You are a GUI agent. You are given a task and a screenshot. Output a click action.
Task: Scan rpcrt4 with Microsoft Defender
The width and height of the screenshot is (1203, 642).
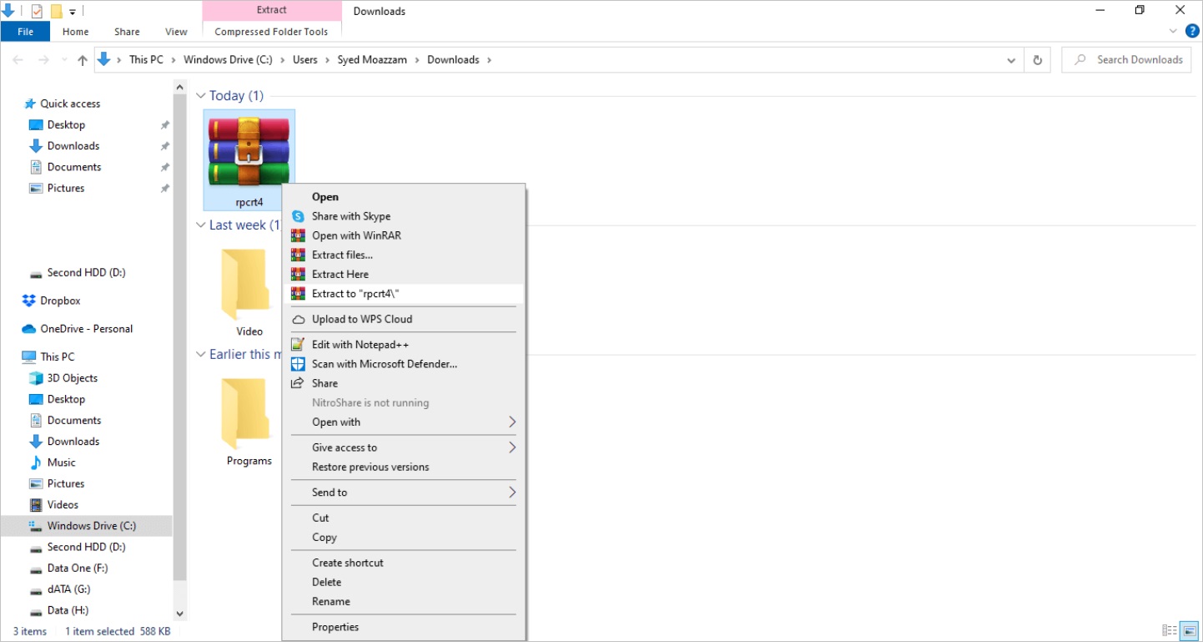384,363
